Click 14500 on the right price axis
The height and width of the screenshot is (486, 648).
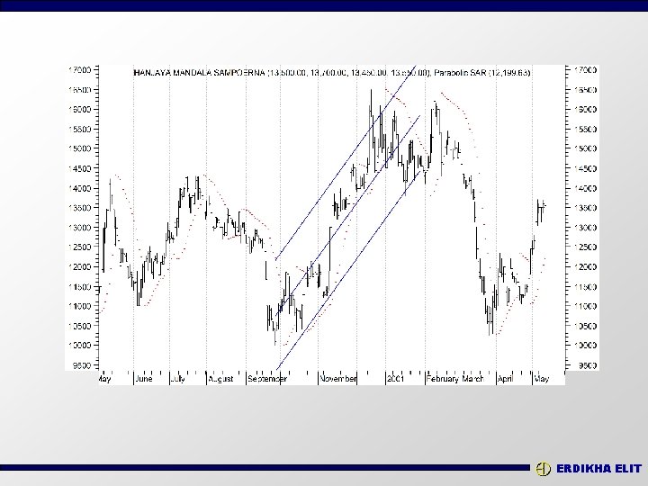point(585,168)
